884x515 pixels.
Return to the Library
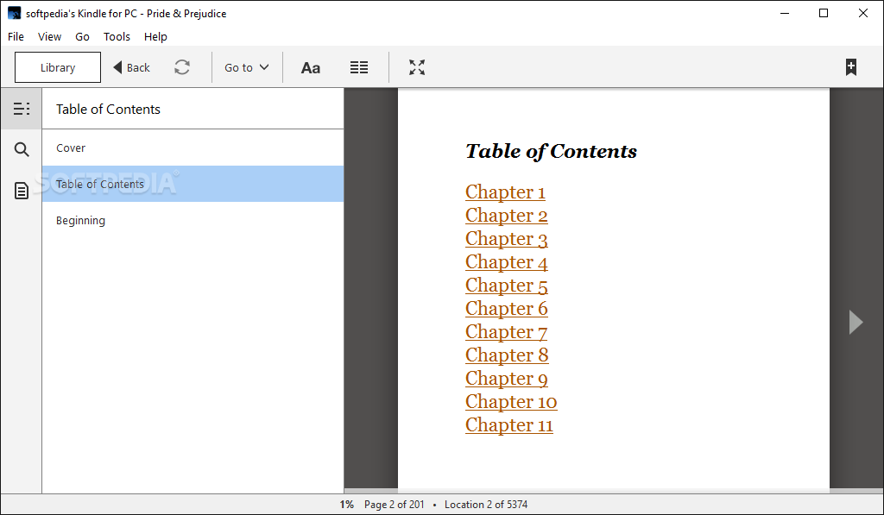[x=58, y=67]
